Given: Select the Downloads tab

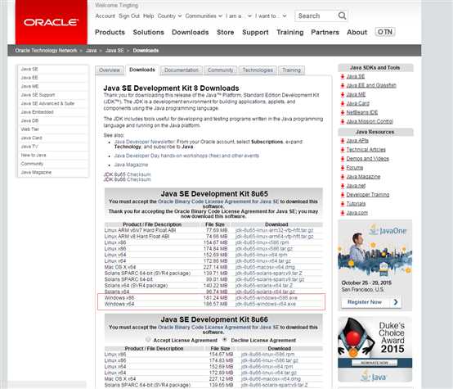Looking at the screenshot, I should pyautogui.click(x=142, y=70).
